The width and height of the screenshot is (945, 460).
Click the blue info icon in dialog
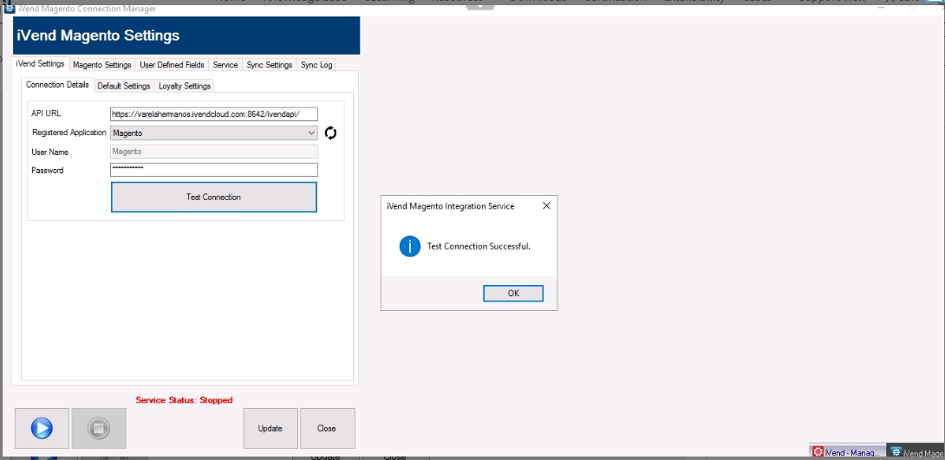click(410, 246)
